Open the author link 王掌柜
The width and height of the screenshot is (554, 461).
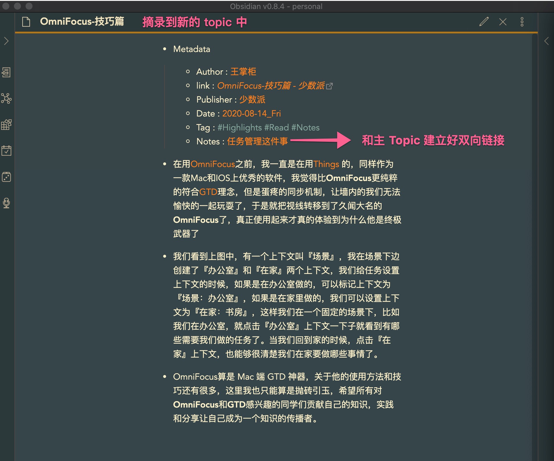(243, 71)
